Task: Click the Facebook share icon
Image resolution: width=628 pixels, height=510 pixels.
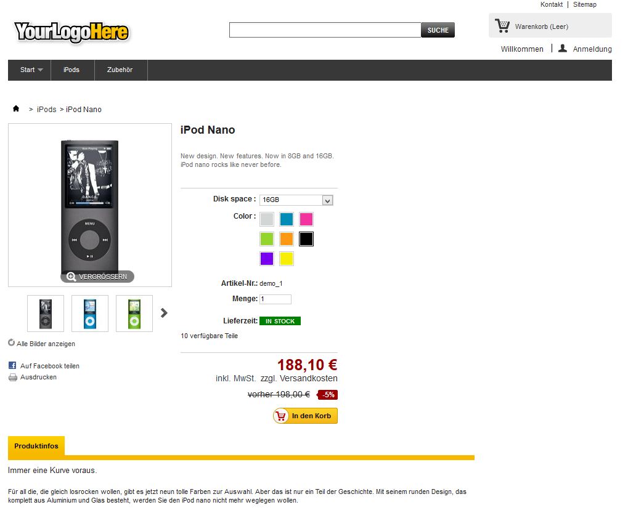Action: coord(12,365)
